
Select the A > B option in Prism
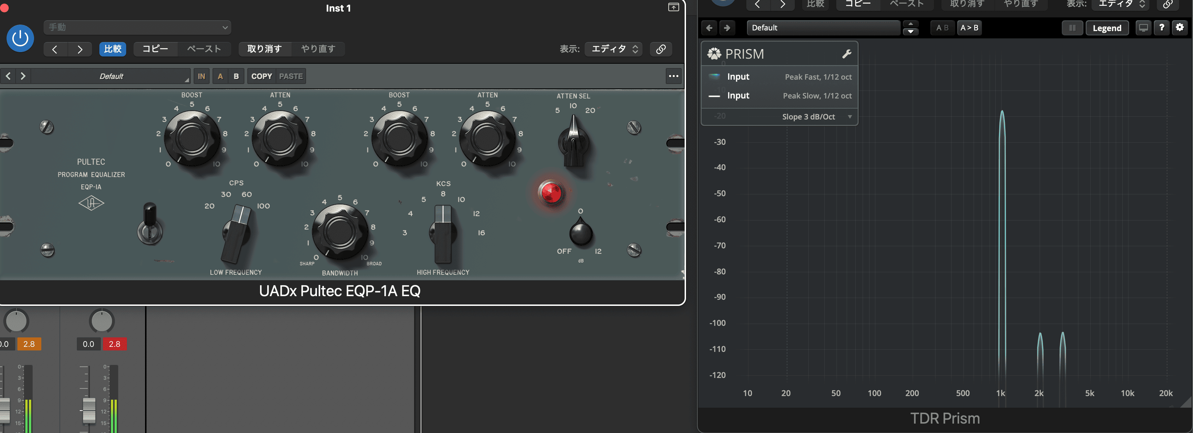pos(969,28)
